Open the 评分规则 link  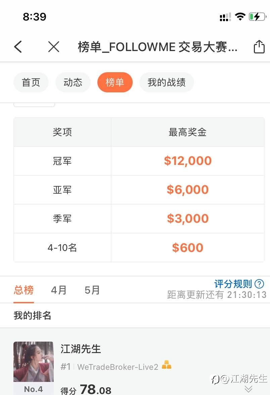click(233, 284)
